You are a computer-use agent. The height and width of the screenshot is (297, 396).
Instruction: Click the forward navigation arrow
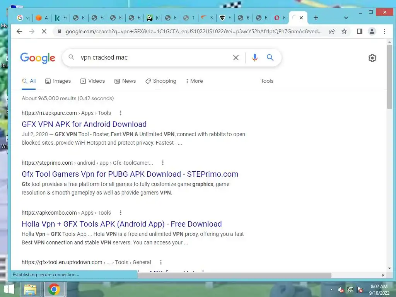tap(32, 31)
